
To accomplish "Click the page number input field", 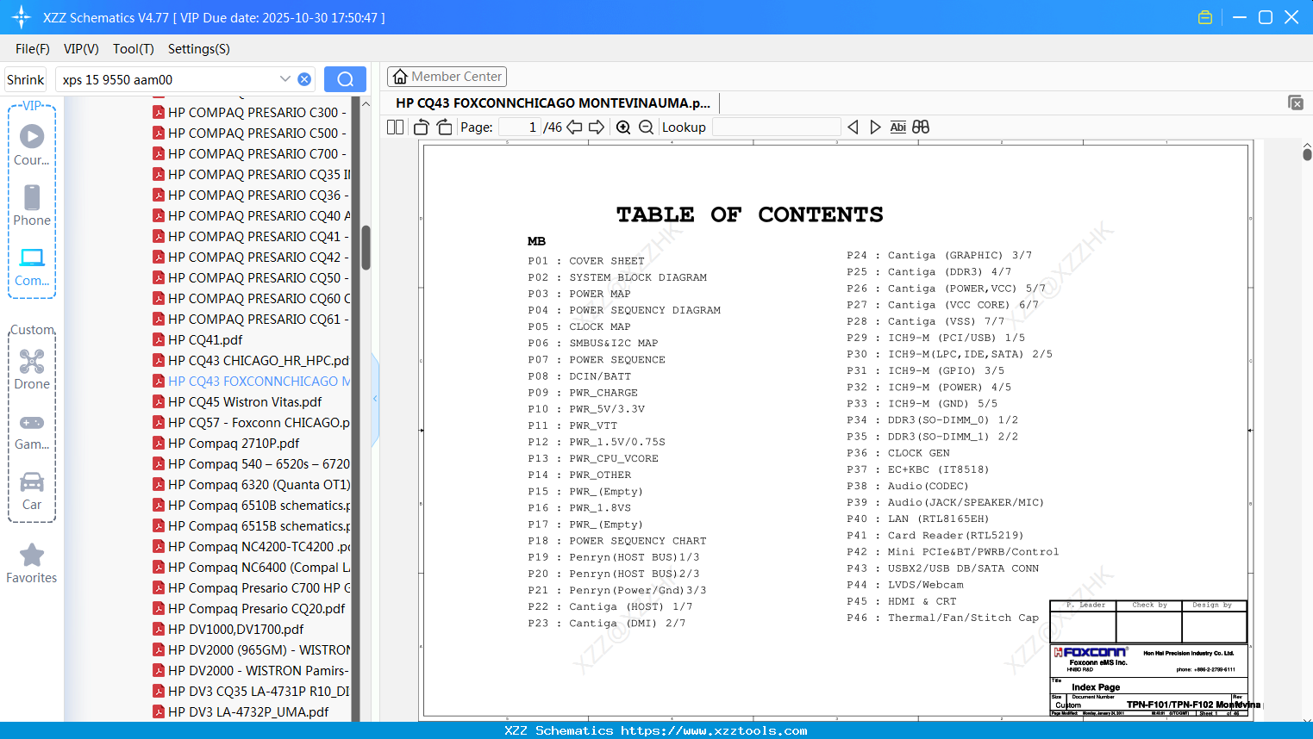I will click(x=520, y=127).
